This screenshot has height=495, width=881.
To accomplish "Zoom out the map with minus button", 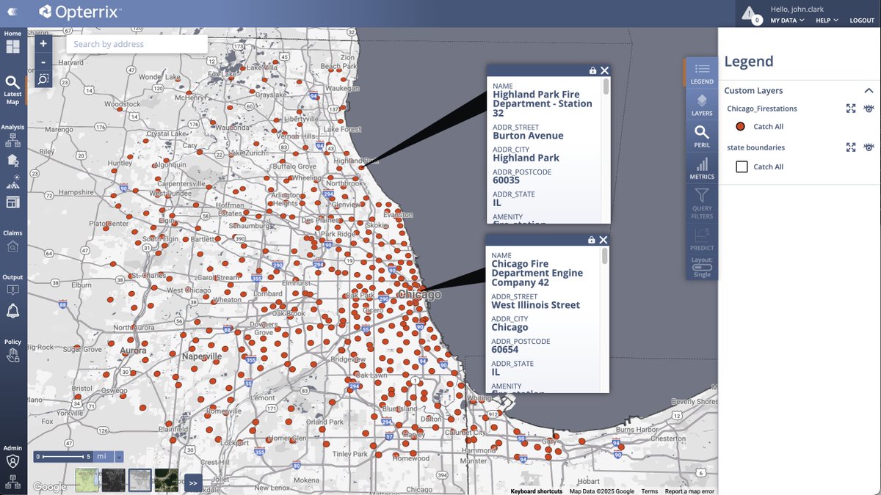I will (43, 62).
